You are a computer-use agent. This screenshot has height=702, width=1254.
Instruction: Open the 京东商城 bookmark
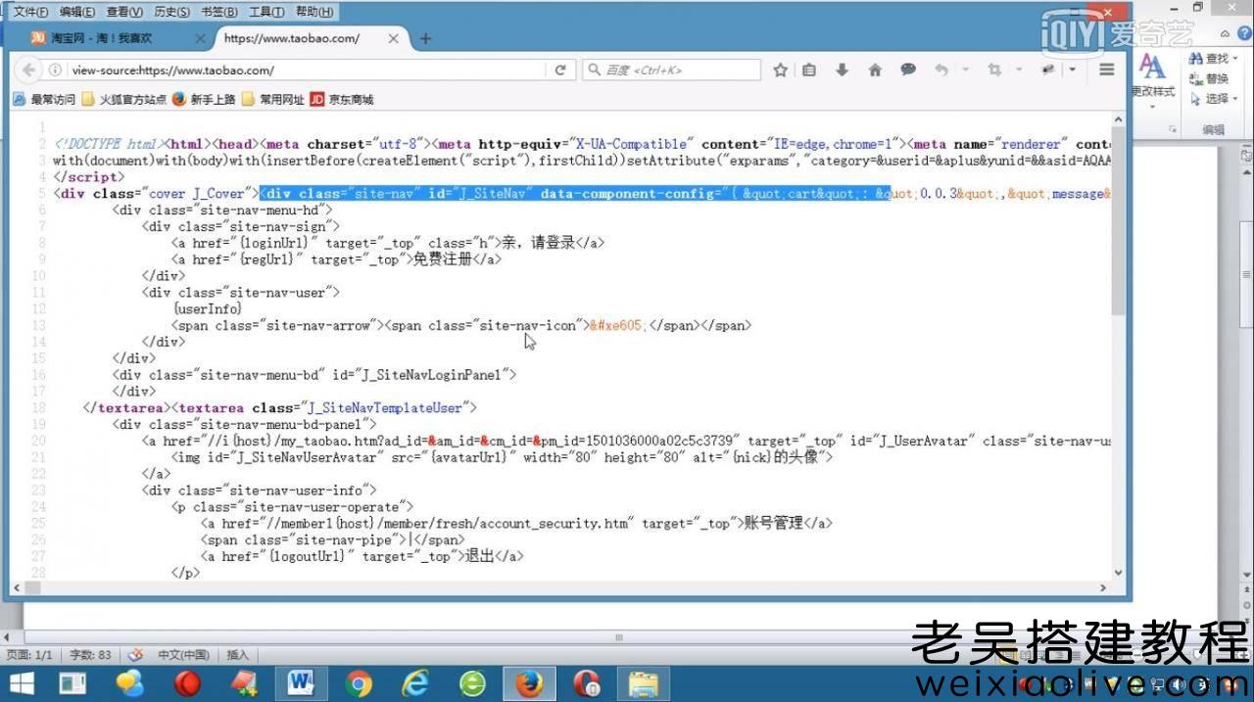pos(342,99)
